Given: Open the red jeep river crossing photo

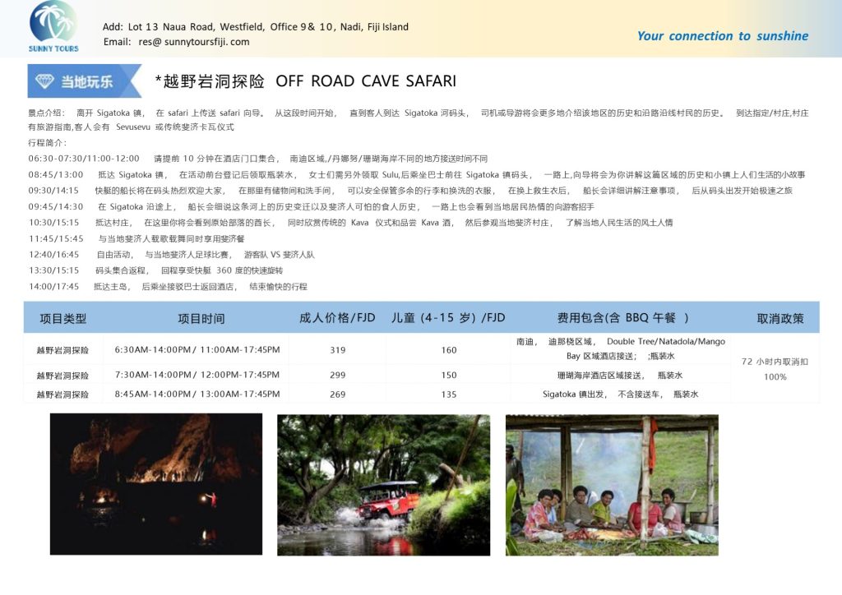Looking at the screenshot, I should point(383,485).
